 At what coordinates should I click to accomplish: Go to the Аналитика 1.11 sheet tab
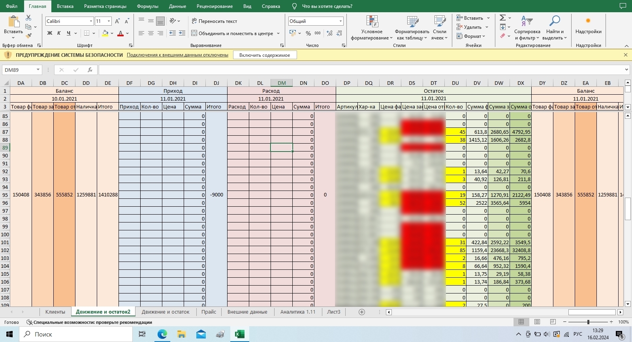[x=298, y=312]
